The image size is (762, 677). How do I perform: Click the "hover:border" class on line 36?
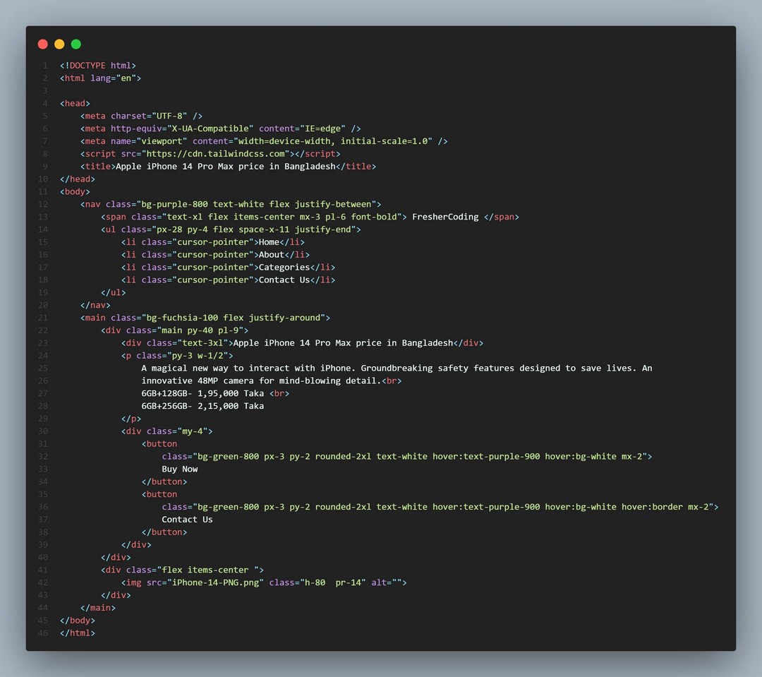click(x=652, y=508)
